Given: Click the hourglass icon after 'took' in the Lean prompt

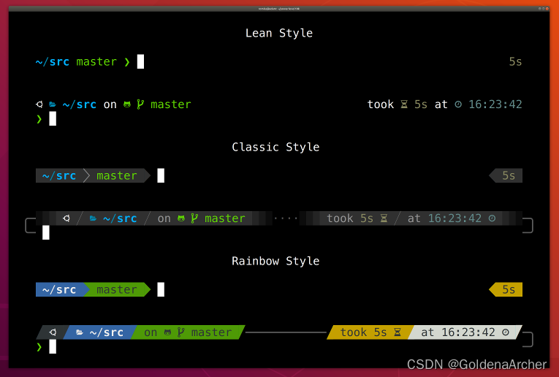Looking at the screenshot, I should pyautogui.click(x=404, y=104).
